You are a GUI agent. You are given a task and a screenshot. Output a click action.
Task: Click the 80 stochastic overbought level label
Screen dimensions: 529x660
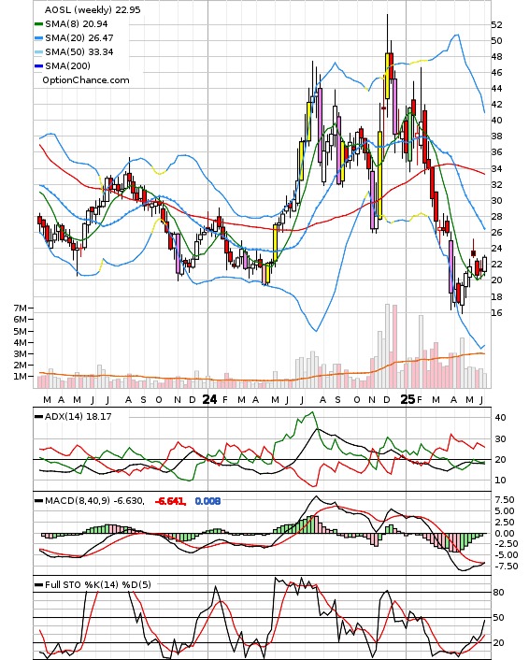click(x=499, y=593)
